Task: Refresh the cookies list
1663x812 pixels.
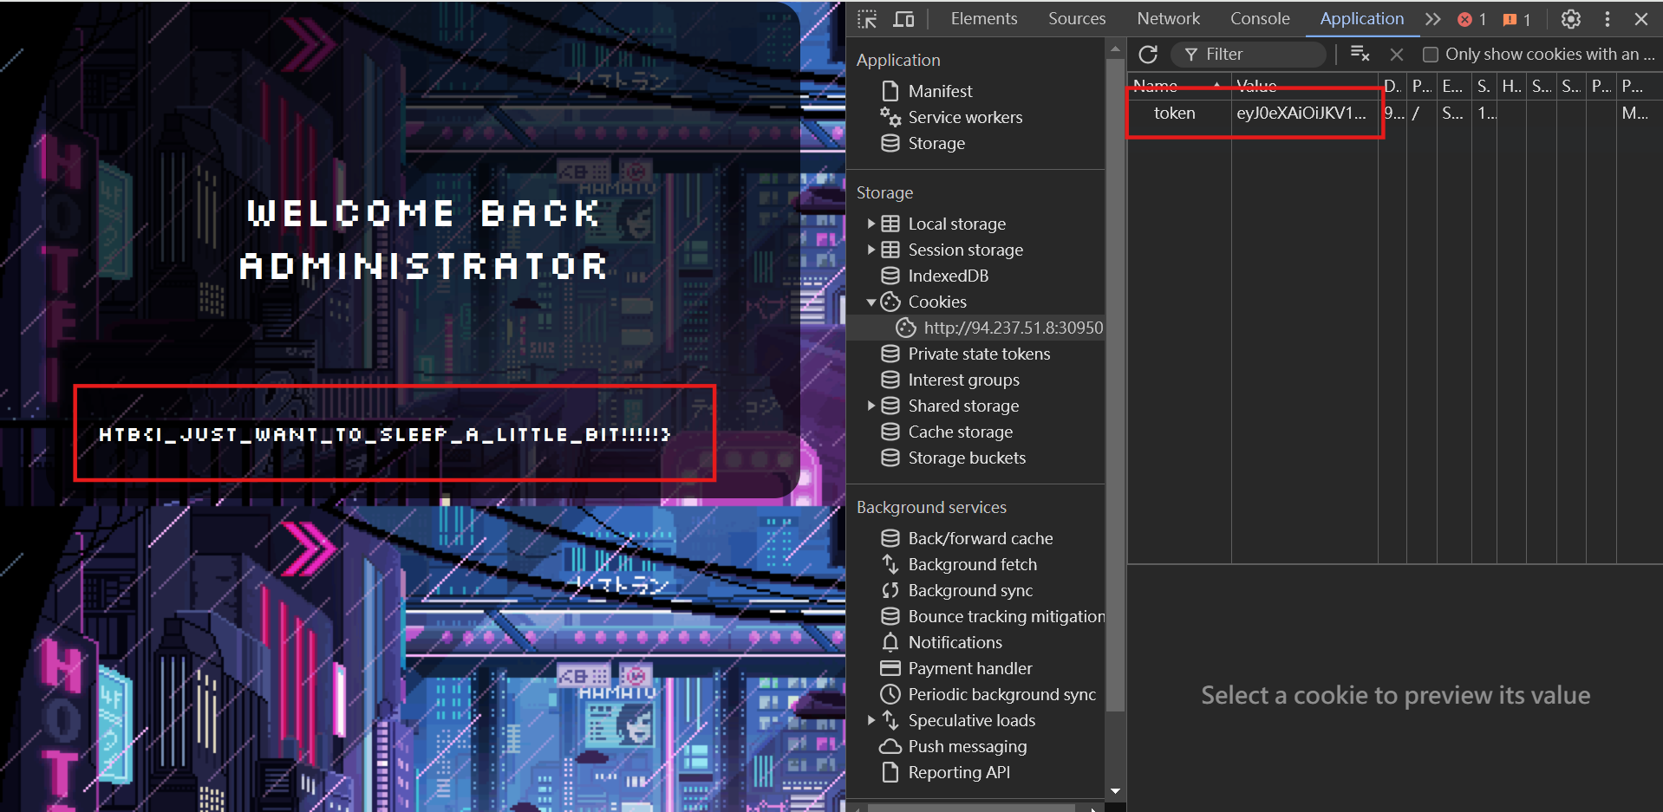Action: coord(1148,55)
